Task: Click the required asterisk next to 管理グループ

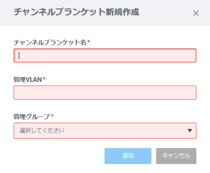Action: click(x=52, y=116)
